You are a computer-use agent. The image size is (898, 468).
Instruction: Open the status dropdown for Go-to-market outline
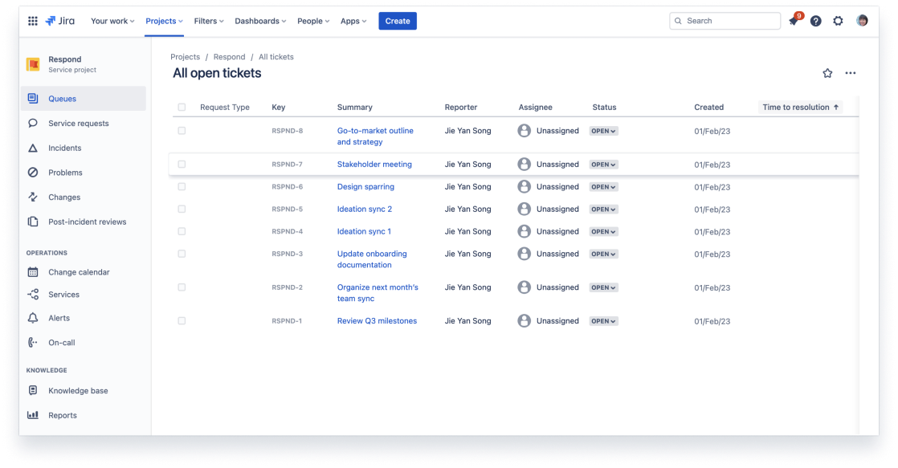[x=604, y=131]
